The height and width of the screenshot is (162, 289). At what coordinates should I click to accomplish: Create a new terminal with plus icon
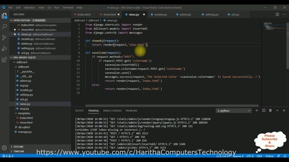[x=256, y=110]
